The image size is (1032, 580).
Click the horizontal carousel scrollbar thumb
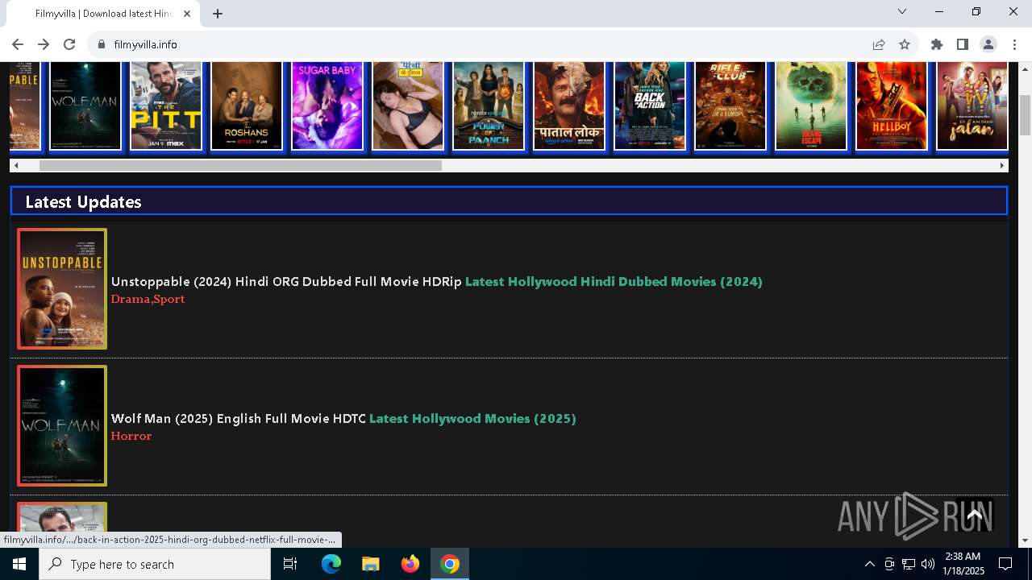240,165
